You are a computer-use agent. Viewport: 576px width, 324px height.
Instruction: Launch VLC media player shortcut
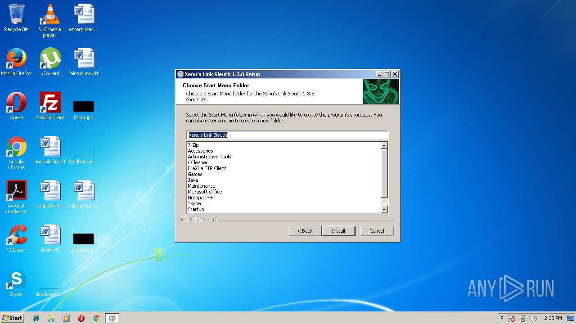(49, 21)
